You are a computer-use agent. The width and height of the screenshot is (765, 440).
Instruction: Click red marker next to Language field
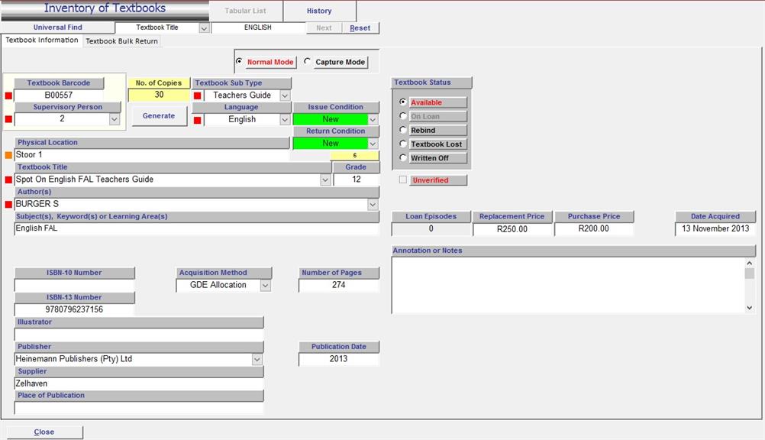197,119
